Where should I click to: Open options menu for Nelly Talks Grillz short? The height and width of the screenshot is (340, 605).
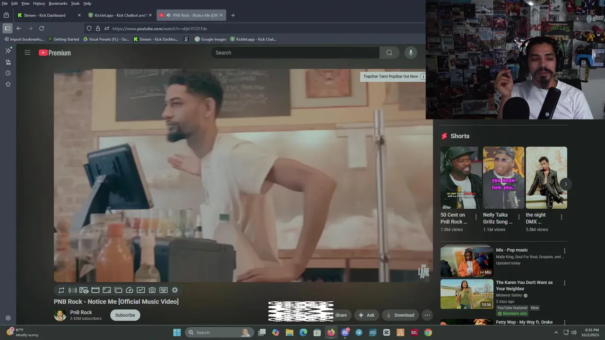tap(519, 217)
